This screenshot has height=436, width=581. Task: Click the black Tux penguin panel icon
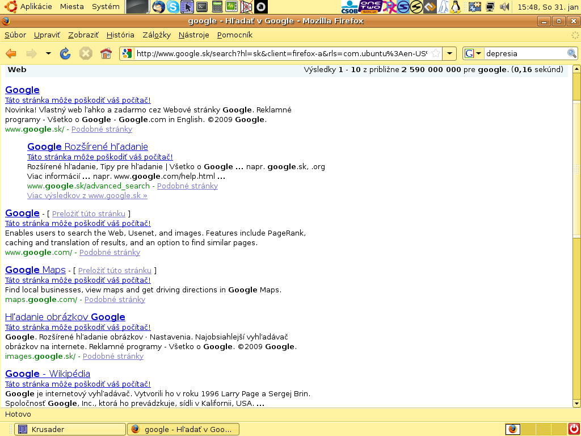click(456, 7)
